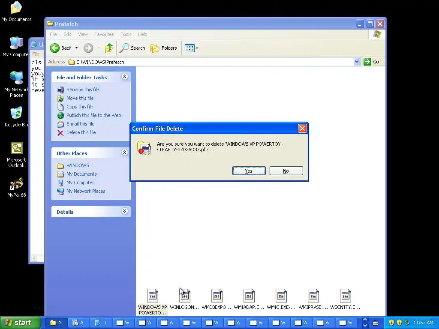This screenshot has width=439, height=329.
Task: Go back using the Back arrow icon
Action: (55, 48)
